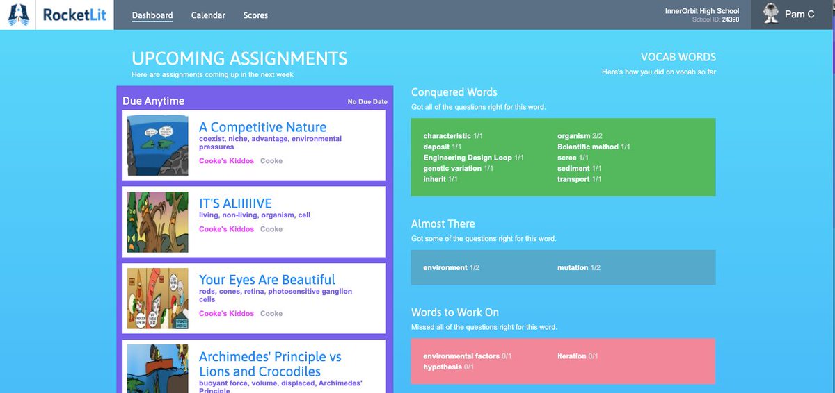
Task: Click the VOCAB WORDS heading
Action: click(x=678, y=58)
